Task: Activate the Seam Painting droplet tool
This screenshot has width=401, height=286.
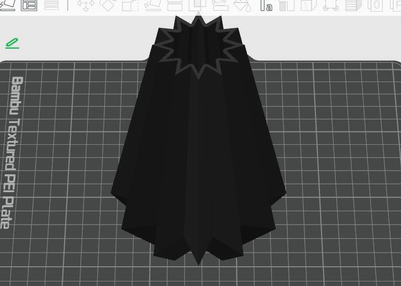Action: point(242,5)
